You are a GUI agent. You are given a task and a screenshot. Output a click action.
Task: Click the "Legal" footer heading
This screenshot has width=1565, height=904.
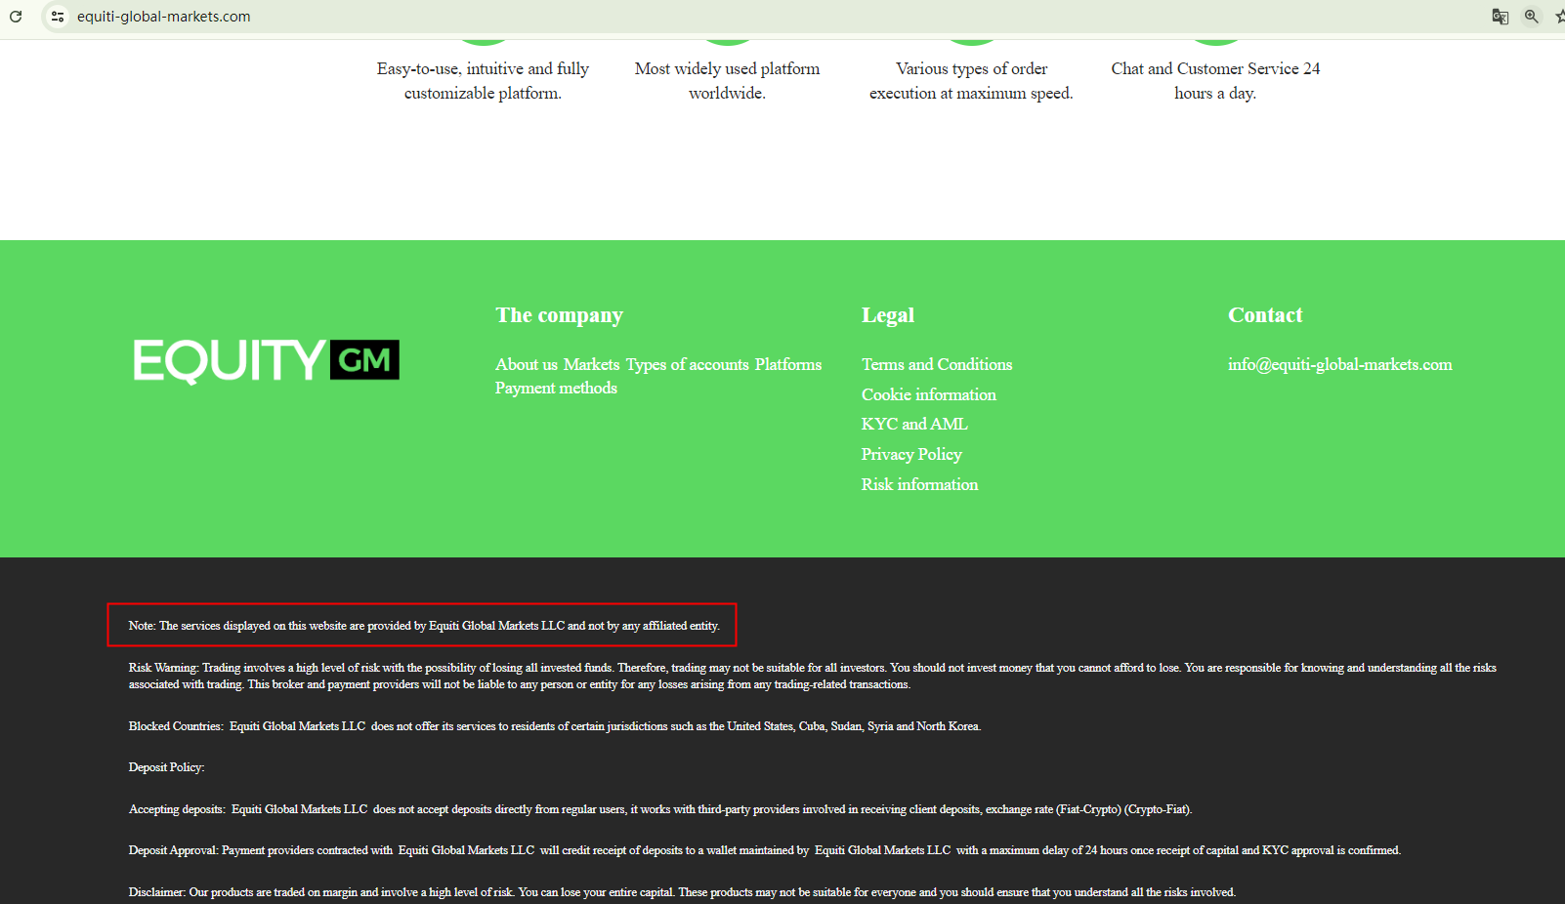(888, 315)
